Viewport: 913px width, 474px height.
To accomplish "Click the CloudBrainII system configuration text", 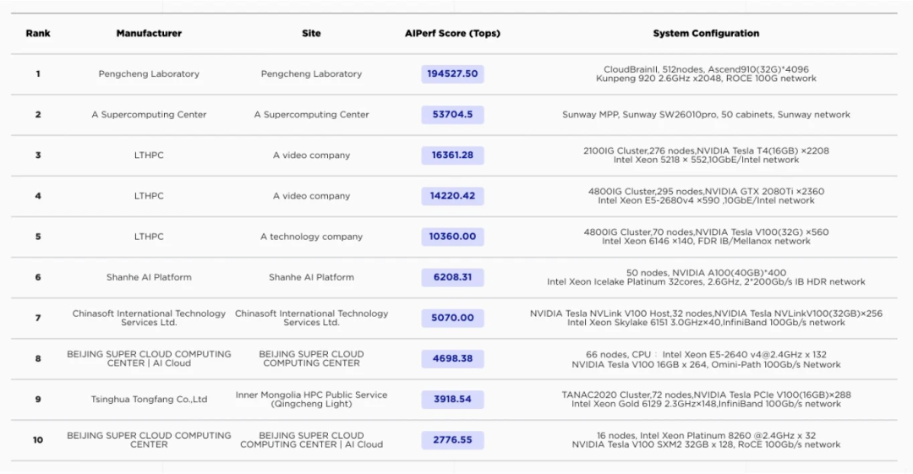I will coord(706,74).
